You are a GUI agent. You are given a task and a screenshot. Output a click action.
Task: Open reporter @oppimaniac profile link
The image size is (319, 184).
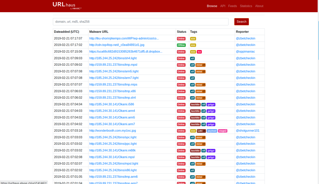click(245, 52)
